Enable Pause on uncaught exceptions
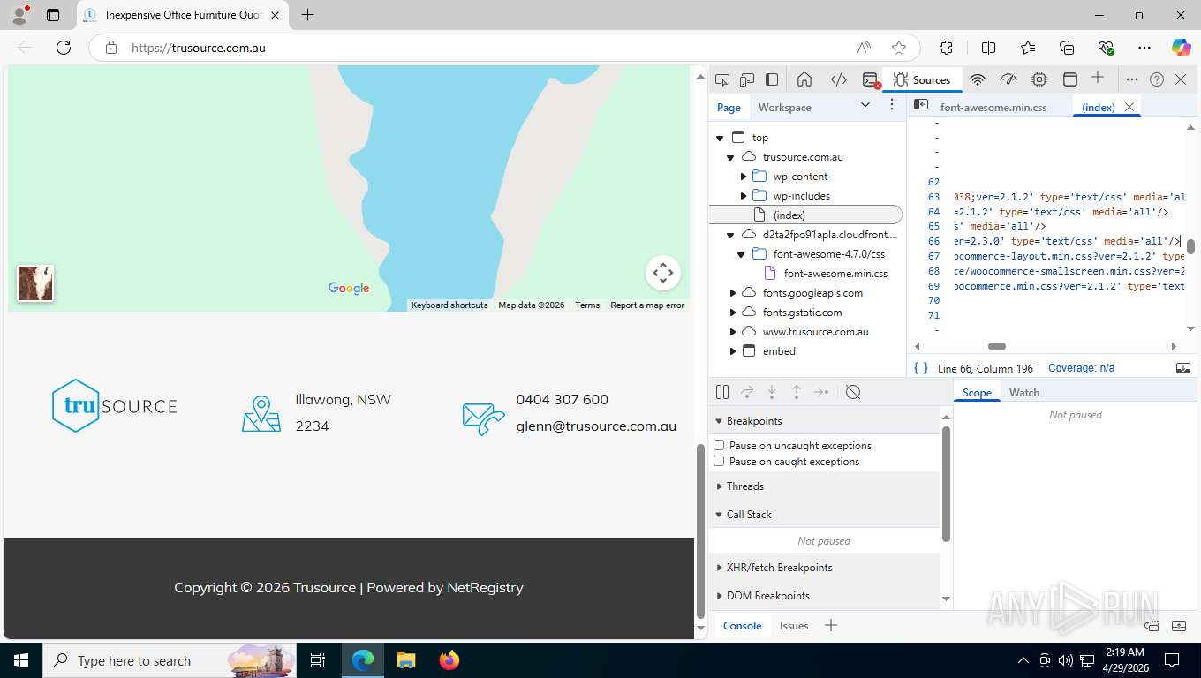Viewport: 1201px width, 678px height. tap(719, 445)
